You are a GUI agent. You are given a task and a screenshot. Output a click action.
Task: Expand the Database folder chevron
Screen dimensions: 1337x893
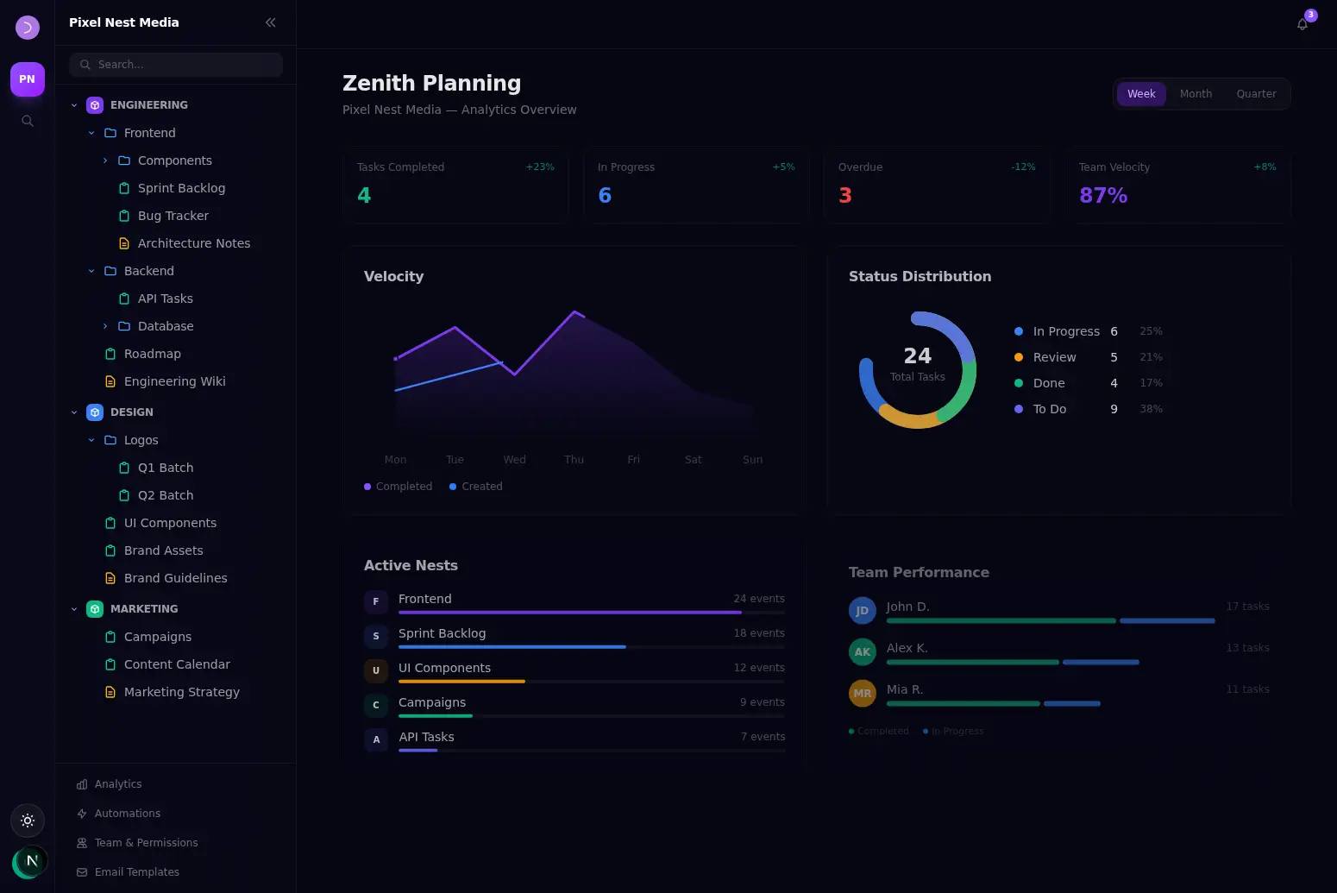coord(105,326)
